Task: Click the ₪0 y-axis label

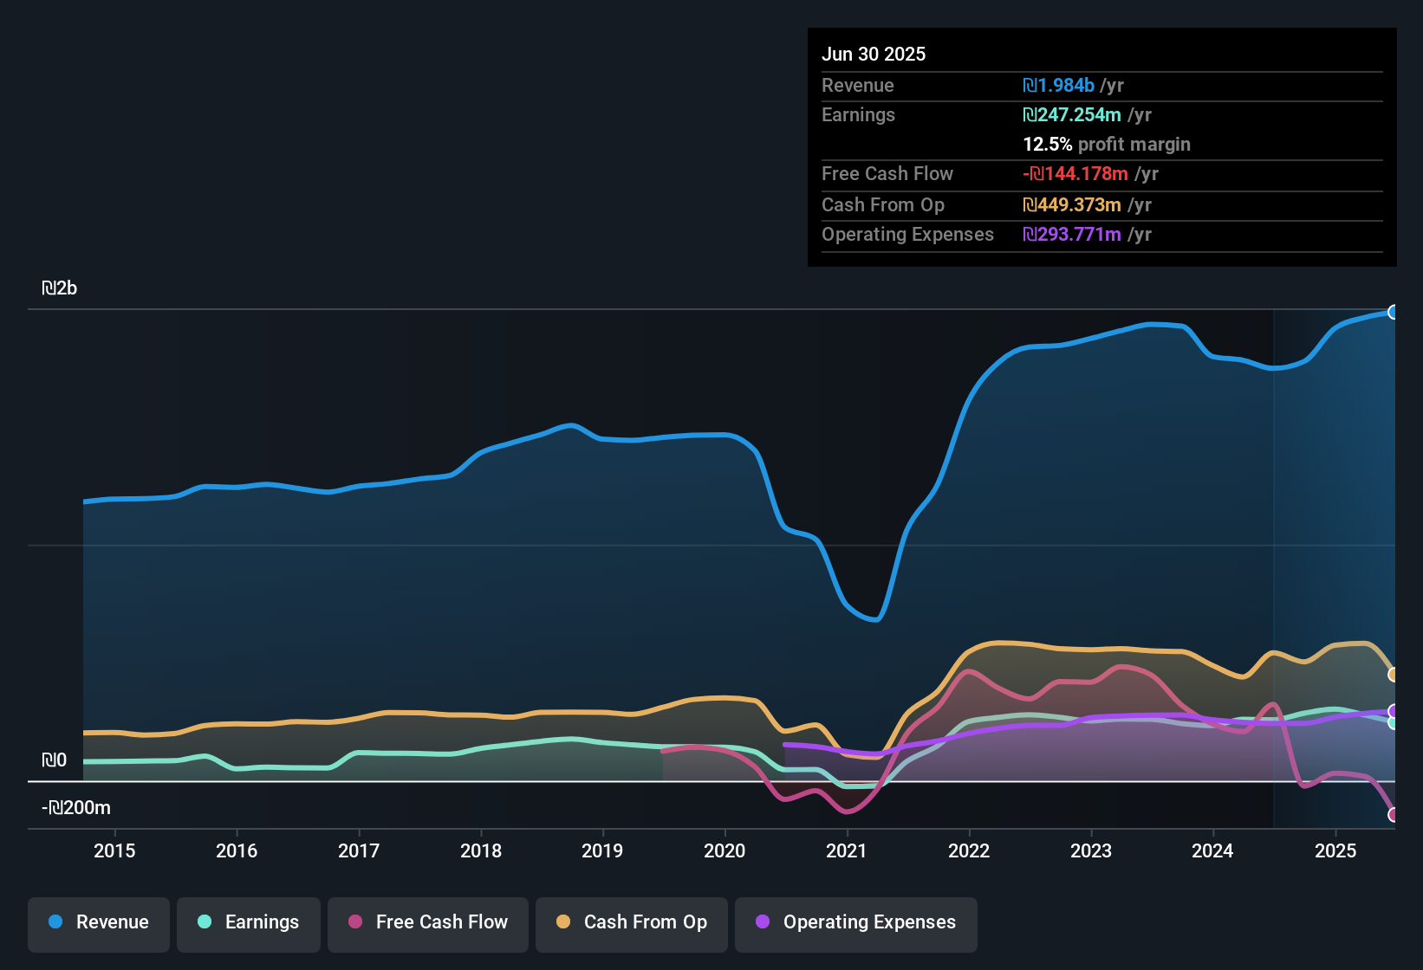Action: click(x=55, y=760)
